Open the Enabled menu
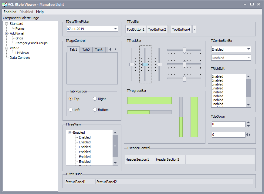Screen dimensions: 264x194 pos(10,12)
